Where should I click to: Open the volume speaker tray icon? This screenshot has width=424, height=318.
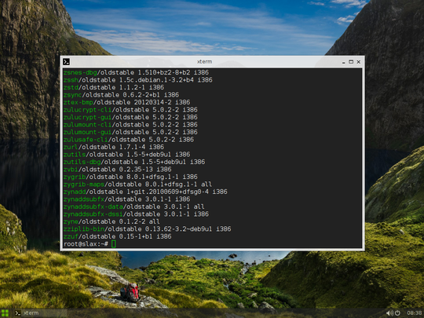389,313
